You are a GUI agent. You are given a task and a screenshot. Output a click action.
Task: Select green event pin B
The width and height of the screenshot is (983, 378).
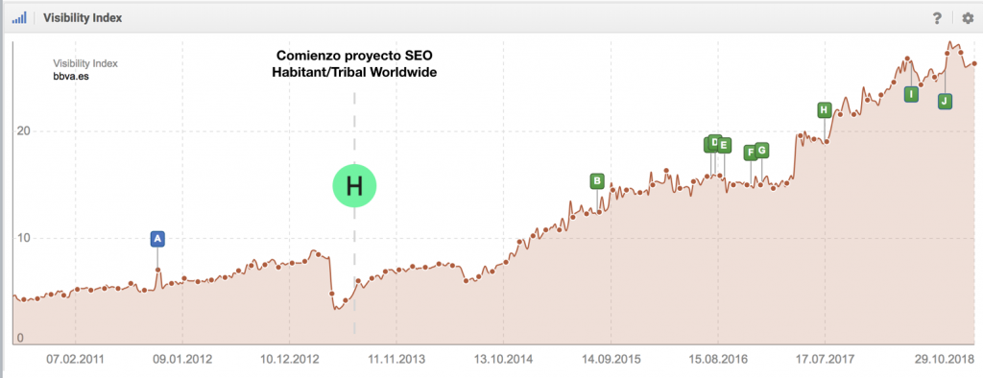(x=597, y=181)
